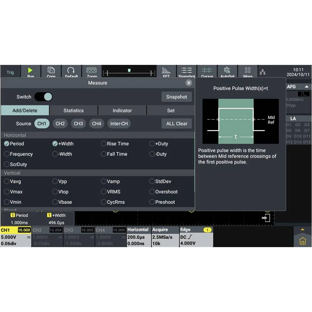The height and width of the screenshot is (312, 312).
Task: Select the Vpp measurement option
Action: click(55, 182)
